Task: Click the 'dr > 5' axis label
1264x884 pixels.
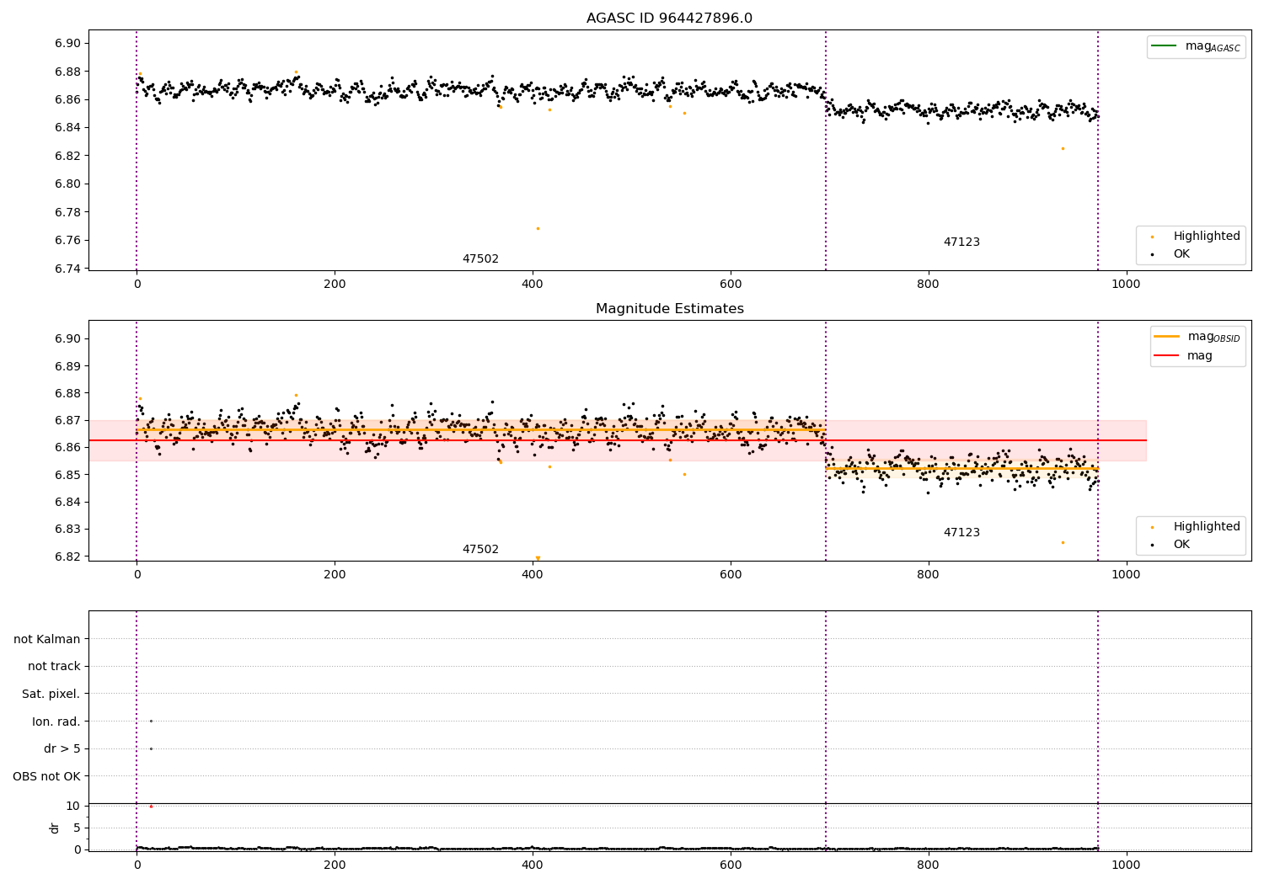Action: pos(62,748)
